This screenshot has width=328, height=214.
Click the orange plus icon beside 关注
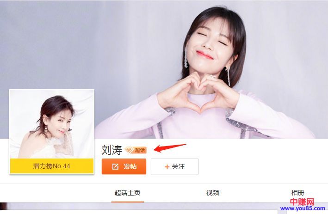click(x=167, y=167)
